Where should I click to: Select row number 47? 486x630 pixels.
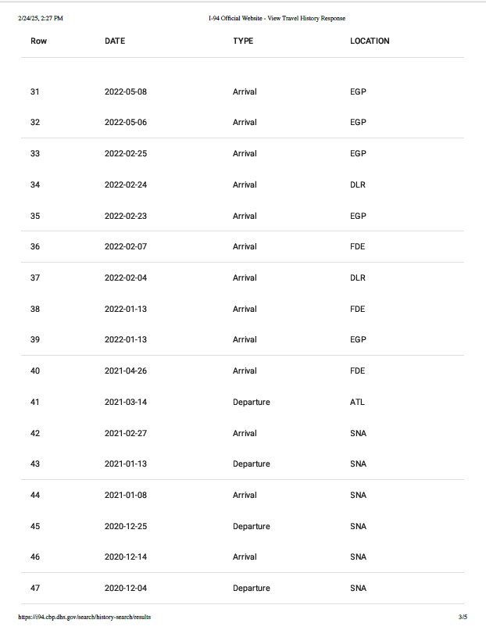tap(35, 588)
